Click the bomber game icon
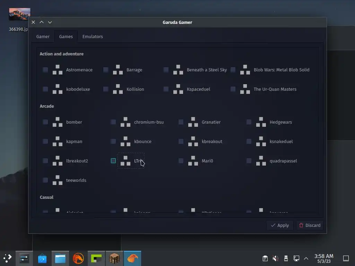This screenshot has height=266, width=355. tap(58, 122)
